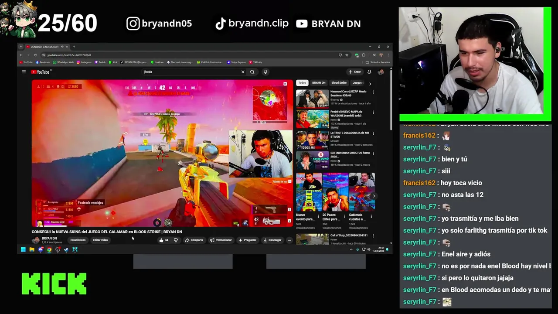Open the Nuevo evento para Short thumbnail
The image size is (558, 314).
click(x=309, y=192)
